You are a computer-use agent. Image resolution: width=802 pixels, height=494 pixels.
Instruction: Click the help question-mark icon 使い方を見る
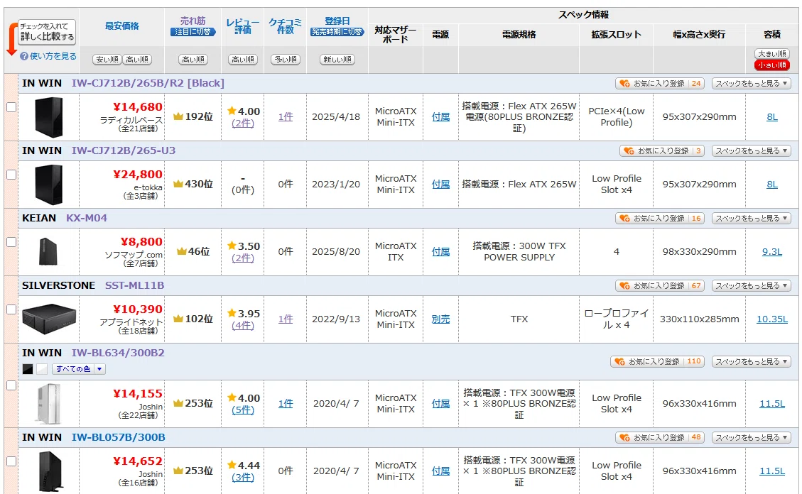click(23, 56)
